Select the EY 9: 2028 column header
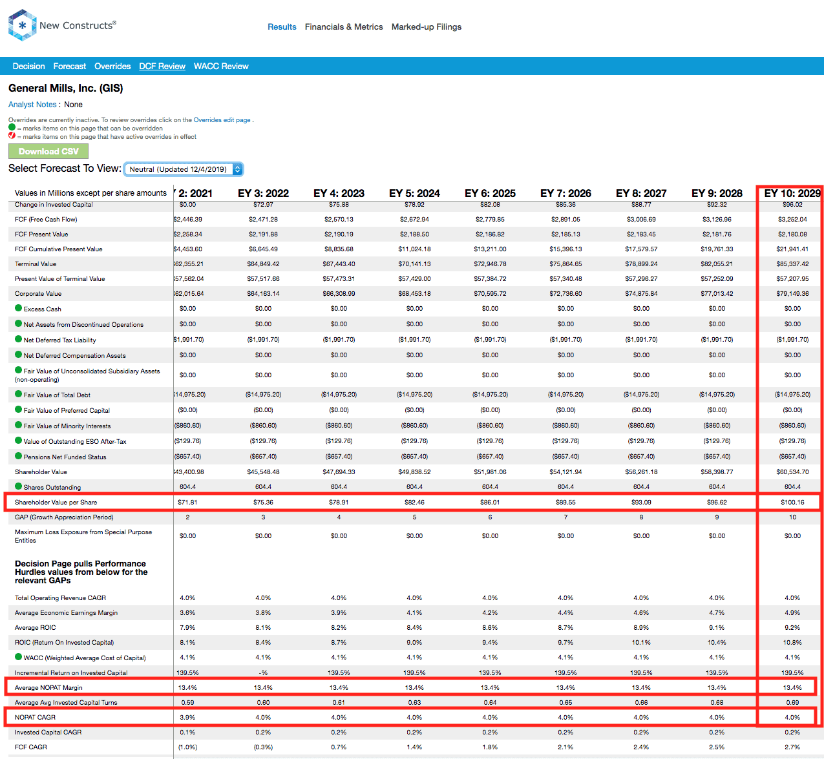 click(717, 193)
